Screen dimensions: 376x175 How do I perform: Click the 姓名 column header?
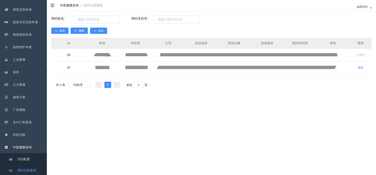coord(102,43)
